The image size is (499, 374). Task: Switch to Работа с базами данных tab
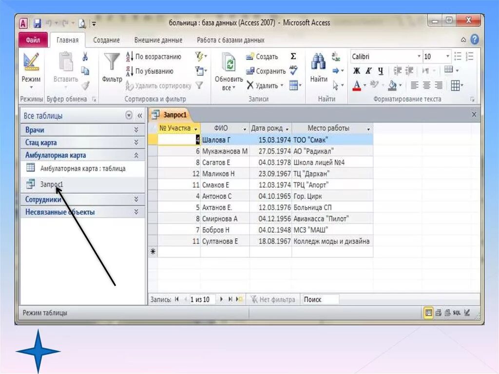[x=230, y=40]
